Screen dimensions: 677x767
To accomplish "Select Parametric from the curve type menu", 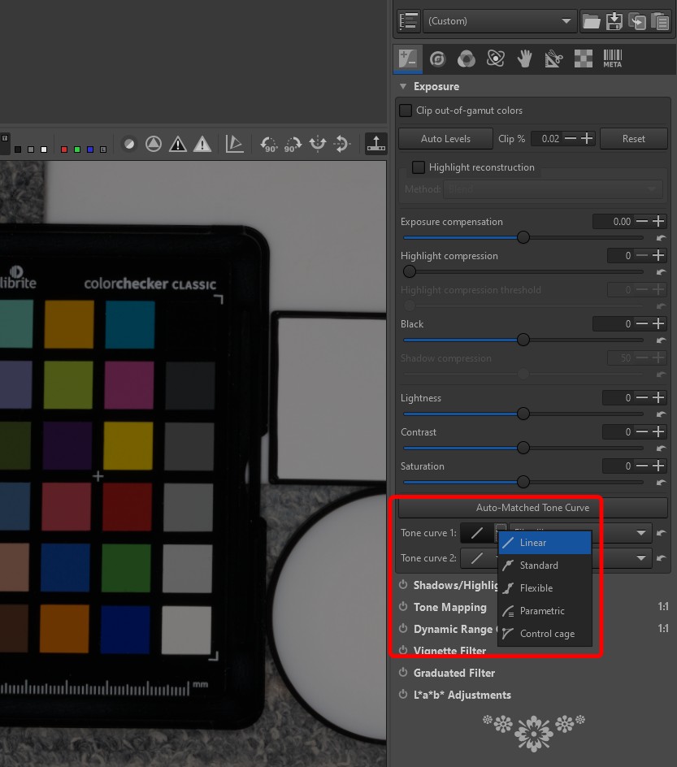I will click(x=542, y=611).
